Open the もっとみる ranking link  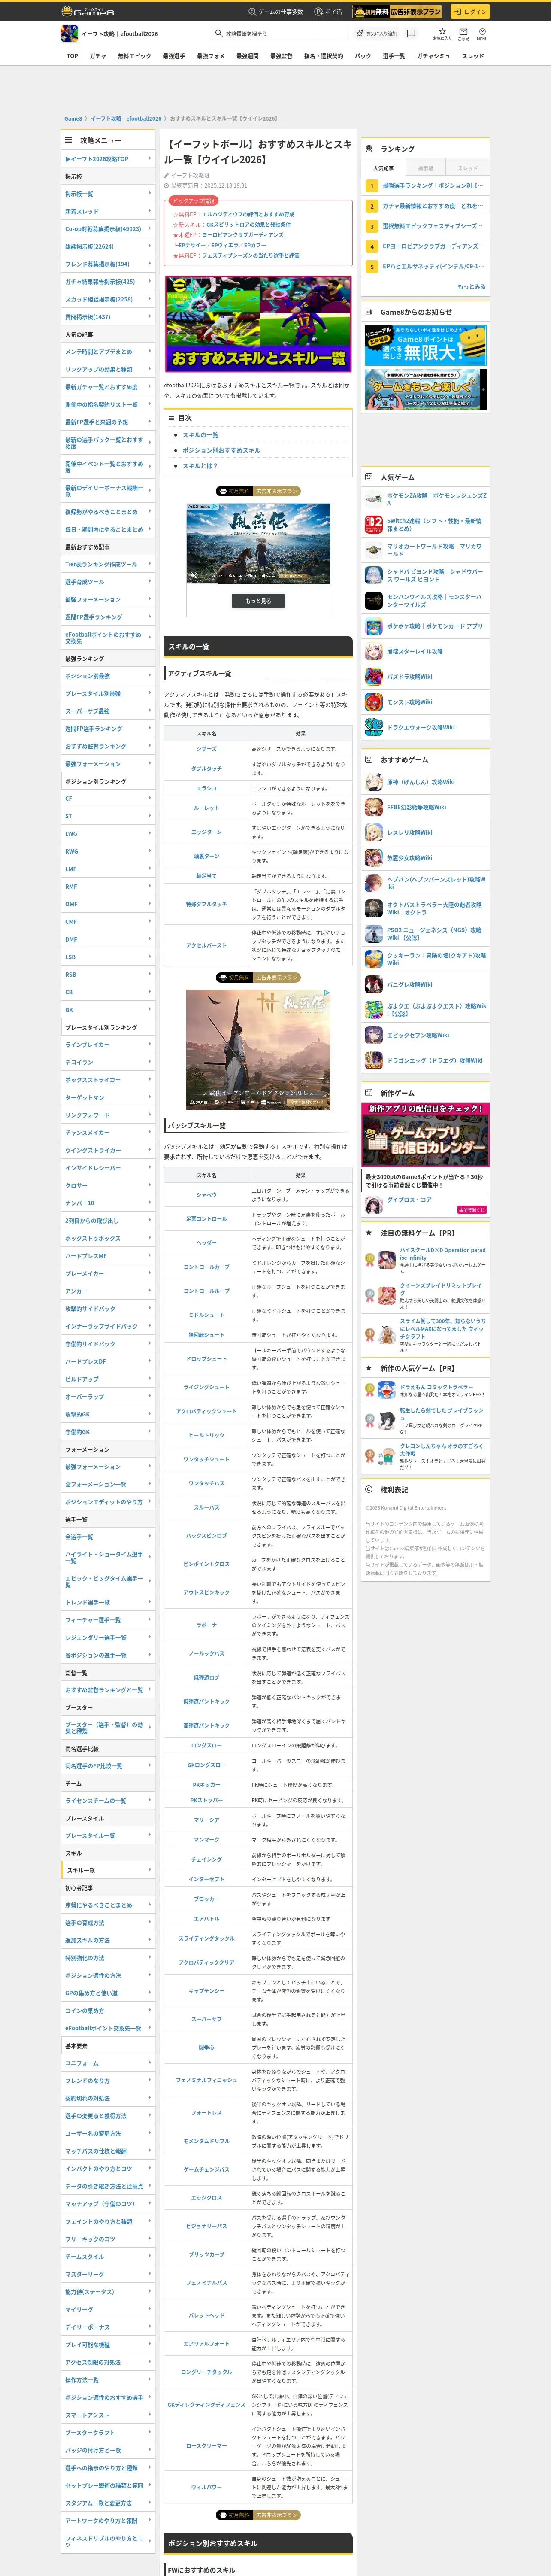pos(471,286)
